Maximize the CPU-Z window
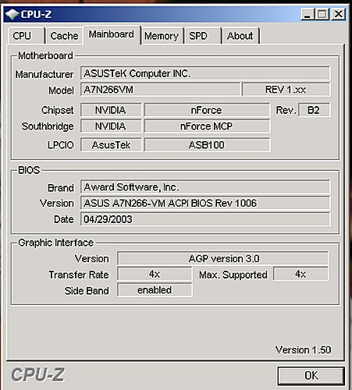Image resolution: width=352 pixels, height=390 pixels. coord(322,14)
